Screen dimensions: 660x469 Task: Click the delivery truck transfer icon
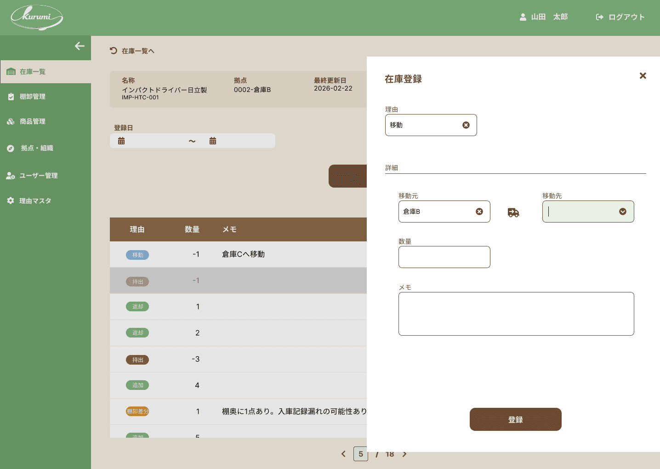(513, 212)
